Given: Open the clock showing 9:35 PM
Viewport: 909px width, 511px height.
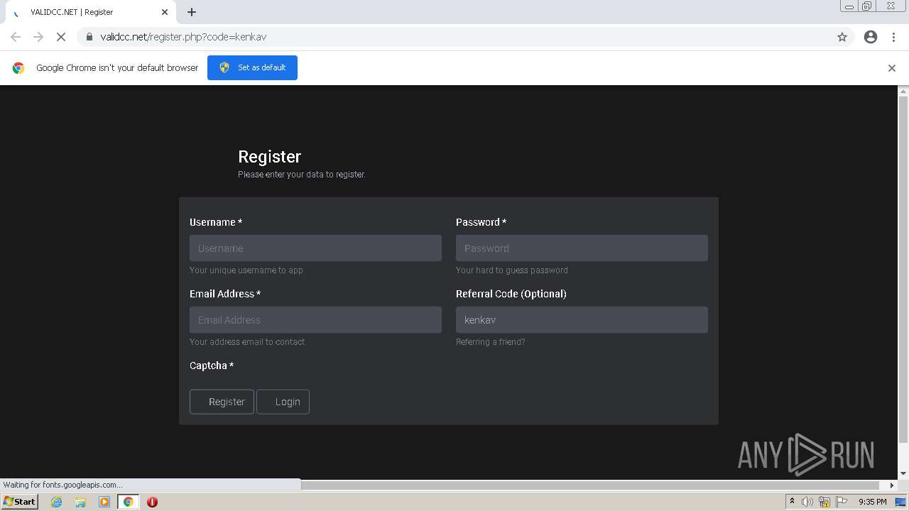Looking at the screenshot, I should [x=872, y=502].
